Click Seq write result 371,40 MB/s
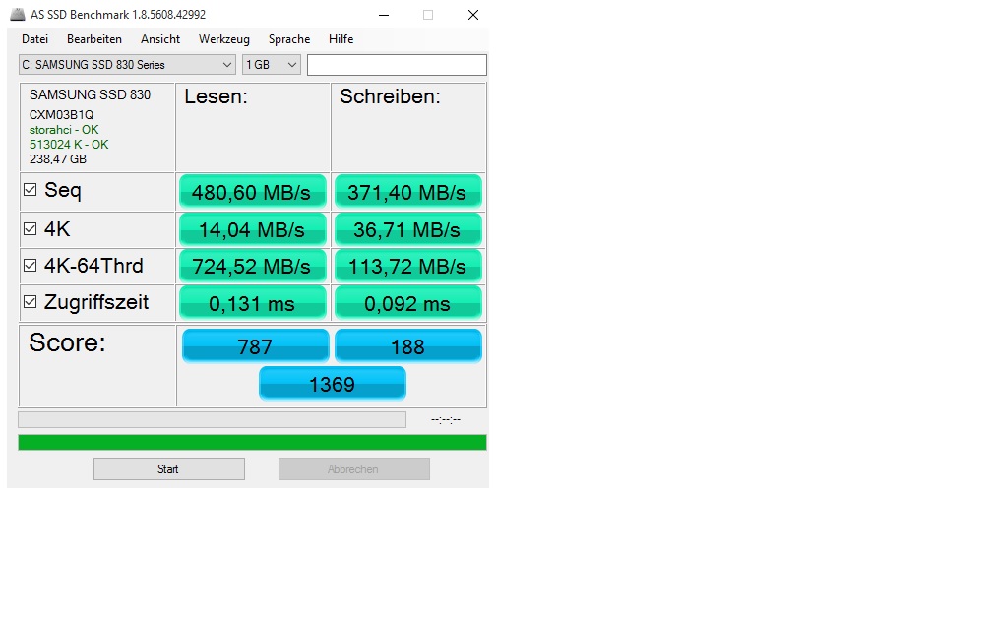Screen dimensions: 992x620 tap(407, 192)
